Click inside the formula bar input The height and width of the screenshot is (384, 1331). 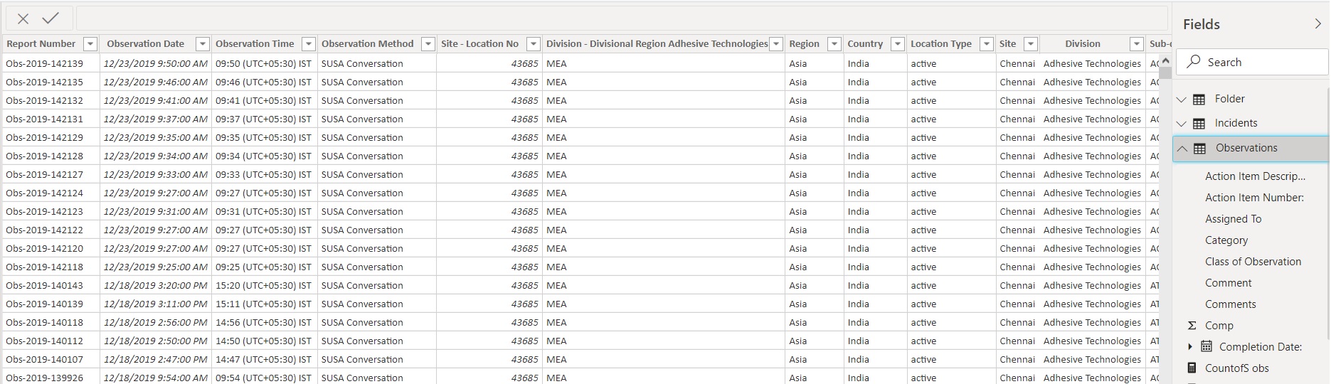click(621, 18)
